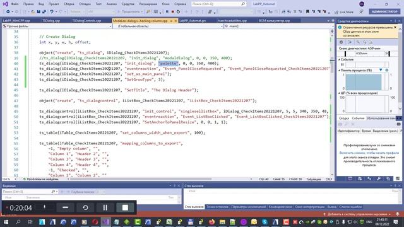
Task: Click the navigate back arrow icon
Action: (x=8, y=11)
